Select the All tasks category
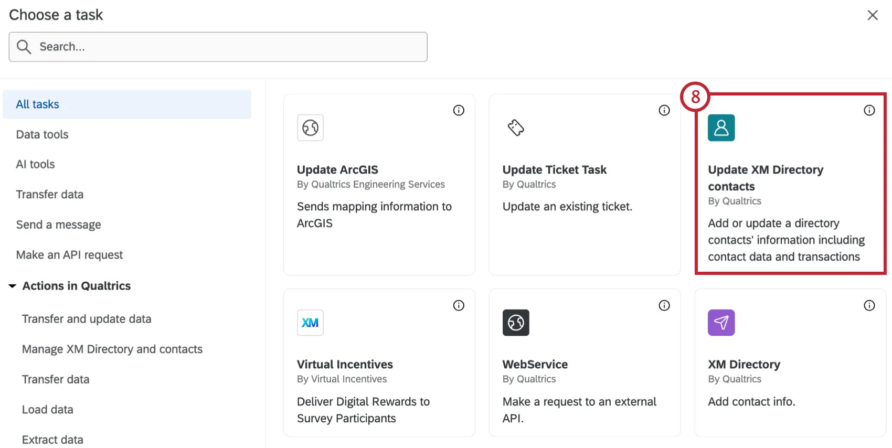Image resolution: width=892 pixels, height=448 pixels. 38,104
